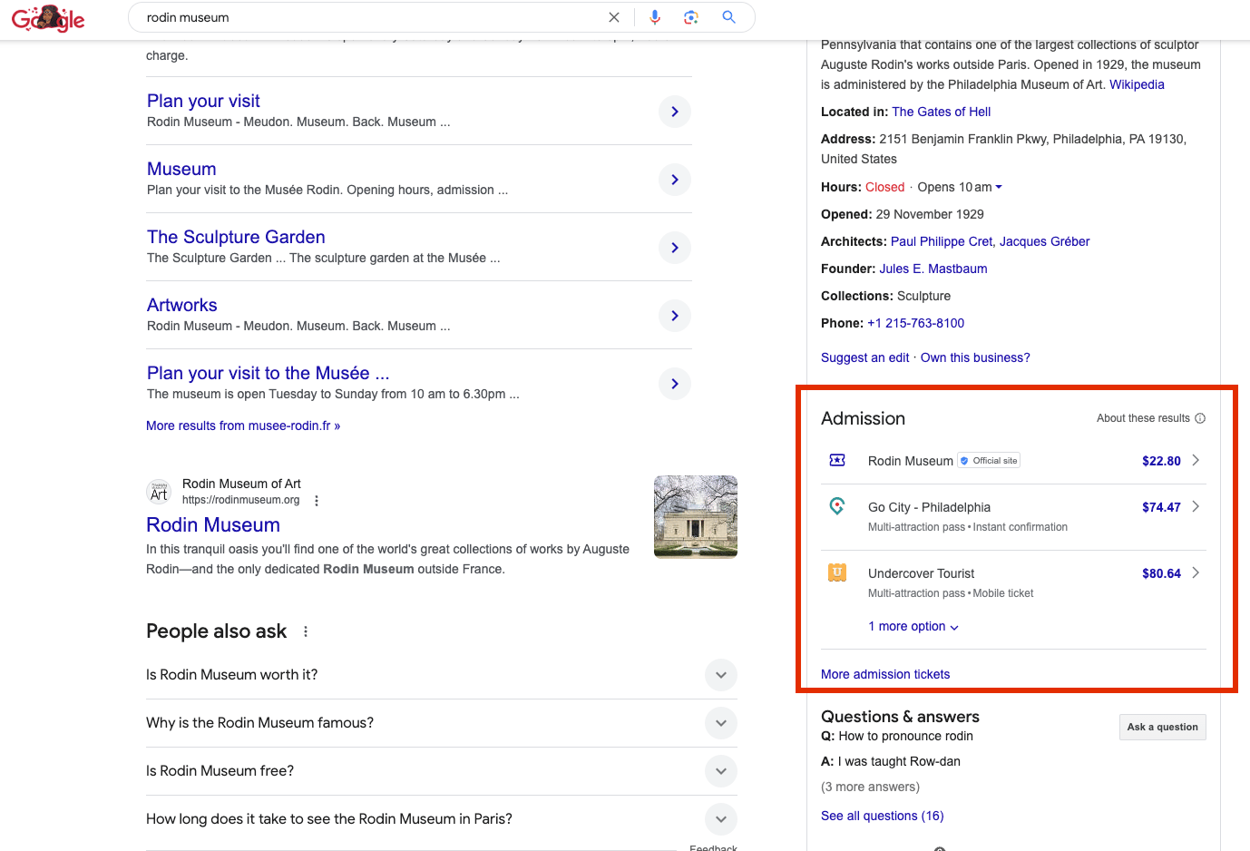Open the 'Plan your visit' sitelink

click(203, 101)
